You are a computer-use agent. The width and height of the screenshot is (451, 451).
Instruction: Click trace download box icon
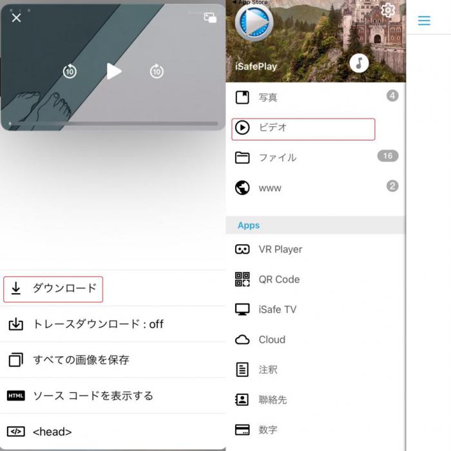tap(16, 324)
